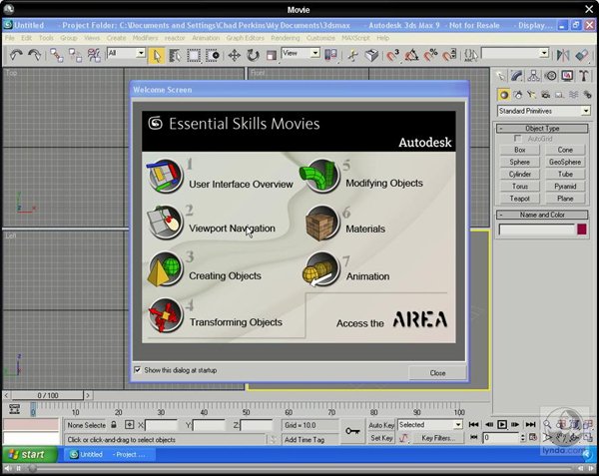Select the Undo arrow in main toolbar
The width and height of the screenshot is (599, 476).
[x=17, y=55]
